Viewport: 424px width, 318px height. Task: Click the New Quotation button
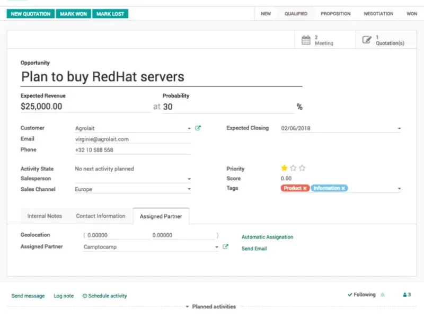point(31,14)
